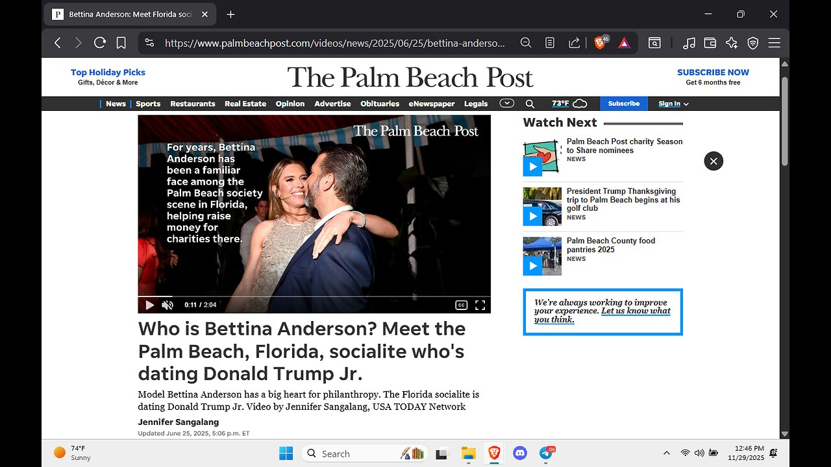Viewport: 831px width, 467px height.
Task: Click SUBSCRIBE NOW offer link
Action: pos(713,77)
